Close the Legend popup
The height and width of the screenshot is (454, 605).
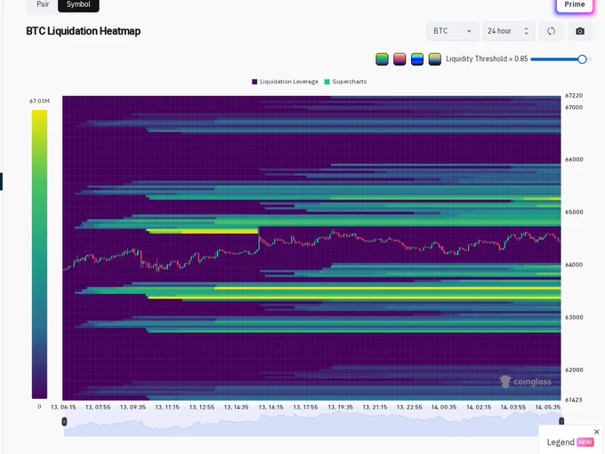(596, 432)
